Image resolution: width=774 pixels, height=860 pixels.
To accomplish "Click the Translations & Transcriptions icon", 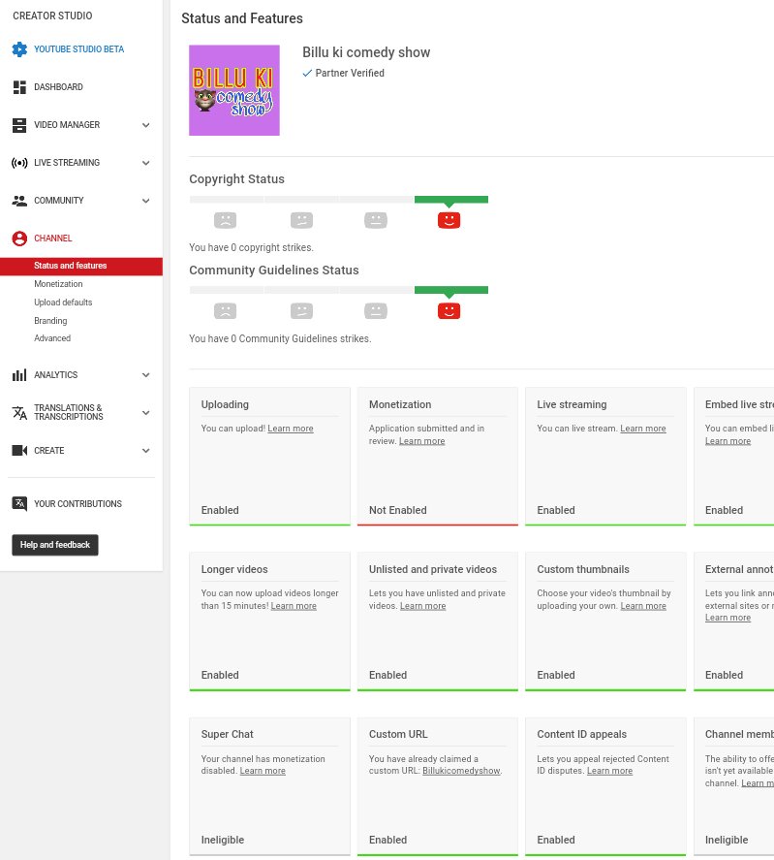I will pyautogui.click(x=19, y=412).
